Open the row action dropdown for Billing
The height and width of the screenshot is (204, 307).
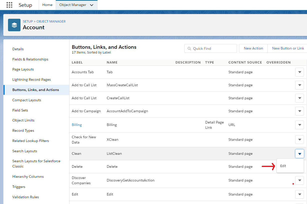coord(299,125)
